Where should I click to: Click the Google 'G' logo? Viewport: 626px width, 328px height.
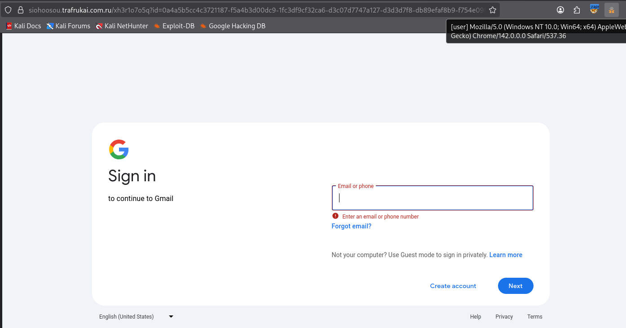coord(119,149)
